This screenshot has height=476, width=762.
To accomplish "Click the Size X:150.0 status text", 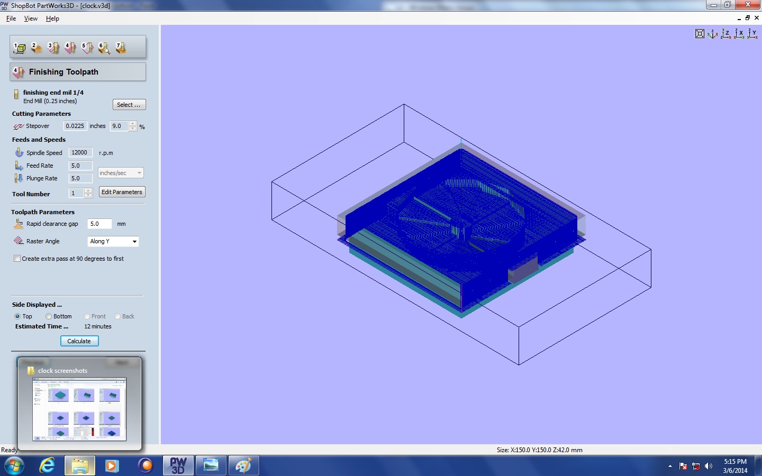I will coord(540,450).
